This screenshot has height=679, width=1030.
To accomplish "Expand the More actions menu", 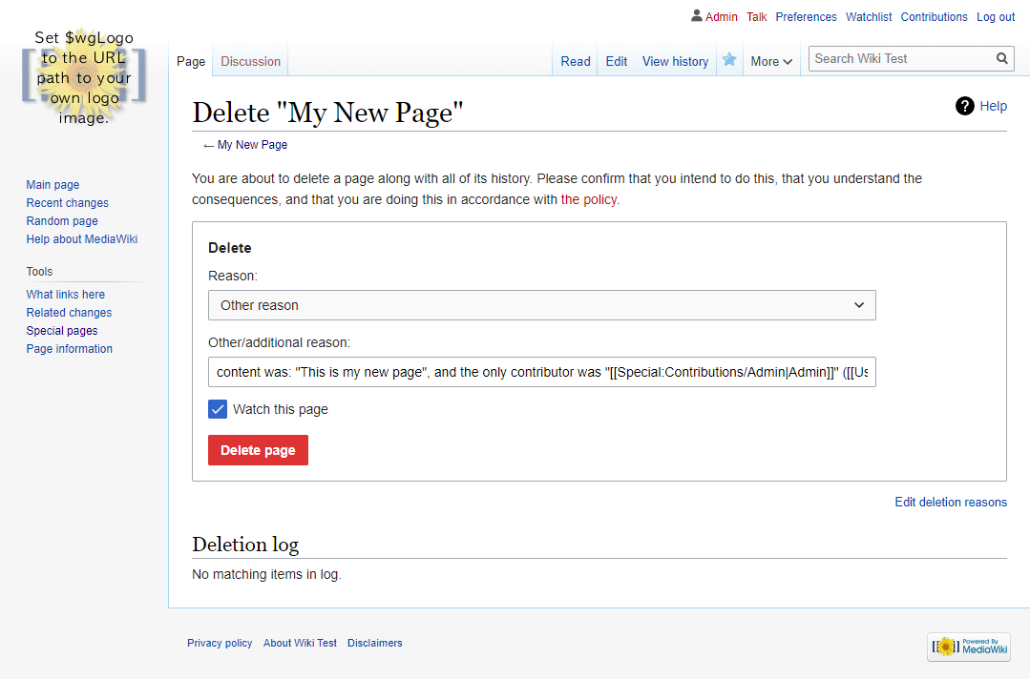I will click(771, 61).
